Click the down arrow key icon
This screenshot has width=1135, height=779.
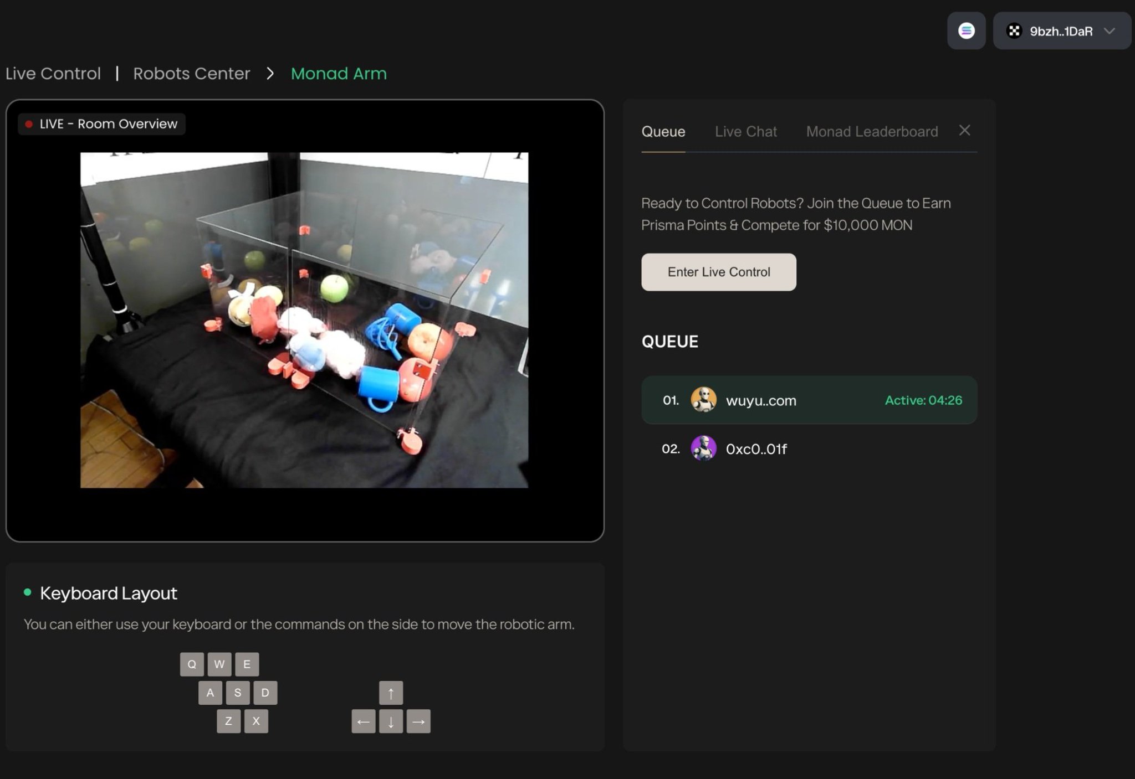tap(391, 721)
